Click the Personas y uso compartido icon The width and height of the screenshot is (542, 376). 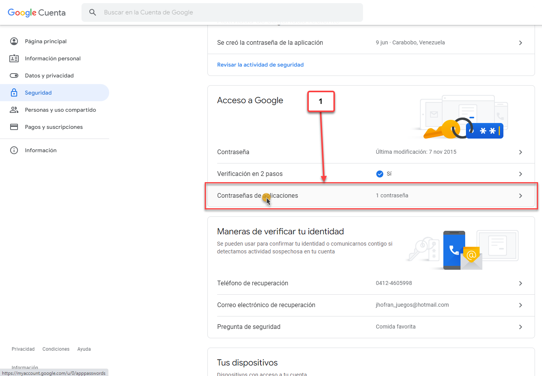pyautogui.click(x=14, y=110)
